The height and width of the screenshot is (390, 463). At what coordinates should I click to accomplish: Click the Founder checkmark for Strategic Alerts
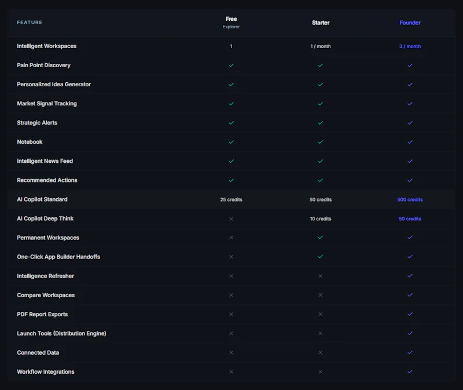click(410, 123)
